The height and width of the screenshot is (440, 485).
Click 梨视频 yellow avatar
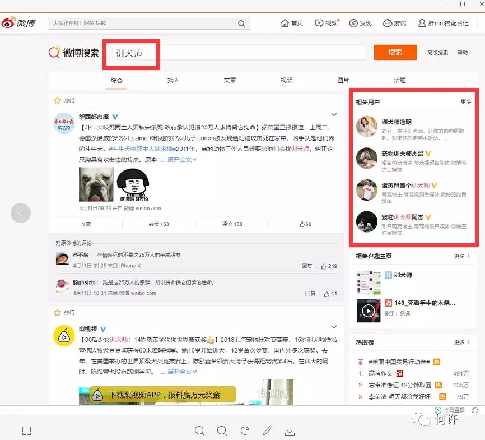click(64, 336)
